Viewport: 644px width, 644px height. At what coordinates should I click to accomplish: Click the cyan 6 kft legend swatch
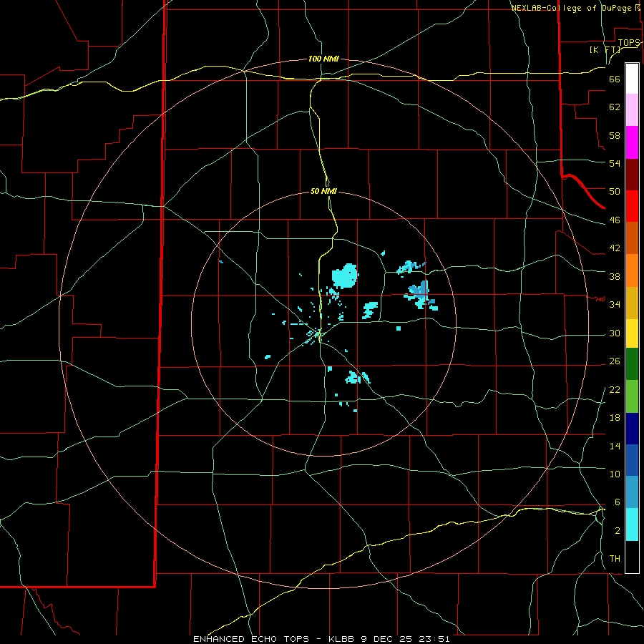(x=632, y=525)
